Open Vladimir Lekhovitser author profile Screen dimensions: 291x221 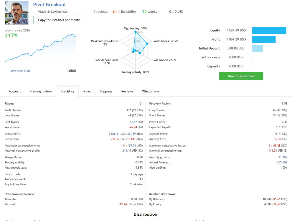(53, 12)
